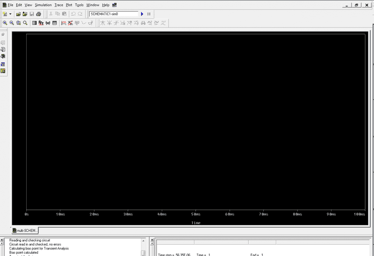Screen dimensions: 374x256
Task: Click the output log vertical scrollbar
Action: coord(144,247)
